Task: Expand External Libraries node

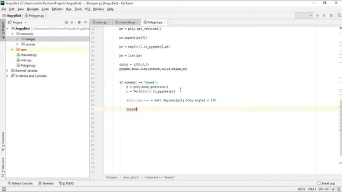Action: (7, 70)
